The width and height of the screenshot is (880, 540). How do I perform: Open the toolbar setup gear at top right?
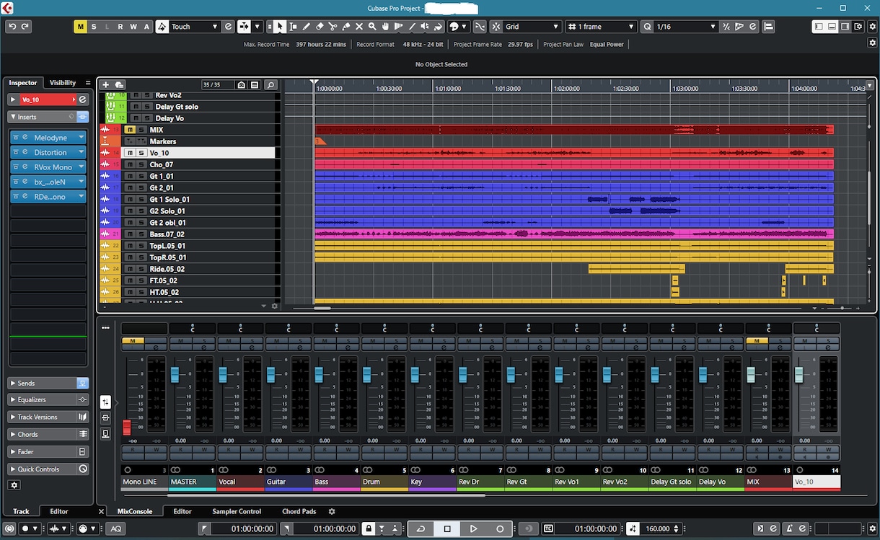[872, 27]
